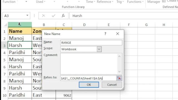Click the Name input field containing RANGE

pyautogui.click(x=91, y=42)
